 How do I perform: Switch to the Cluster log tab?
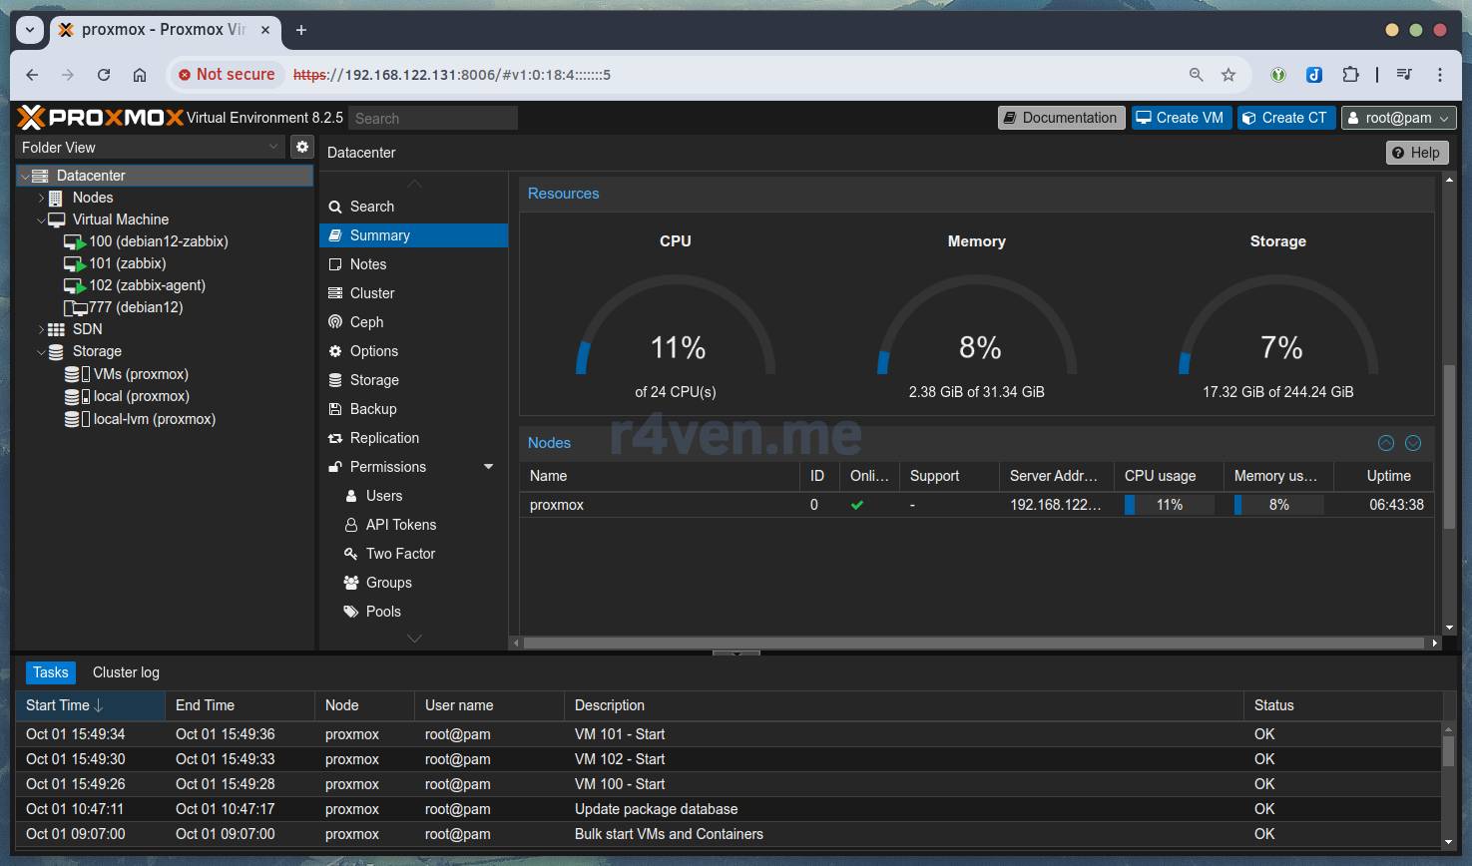click(x=126, y=672)
